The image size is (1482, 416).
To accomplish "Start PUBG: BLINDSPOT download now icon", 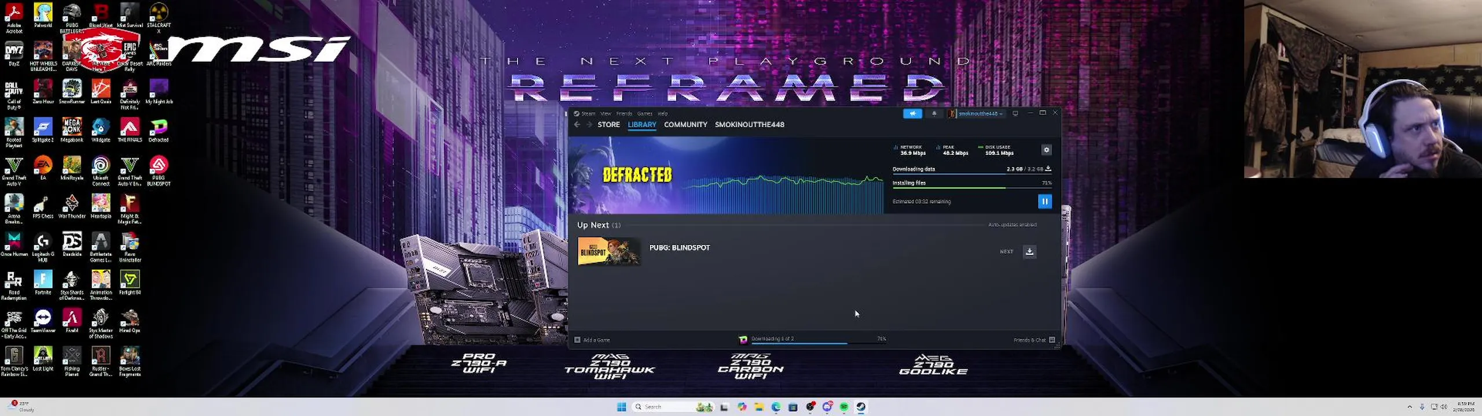I will point(1029,251).
